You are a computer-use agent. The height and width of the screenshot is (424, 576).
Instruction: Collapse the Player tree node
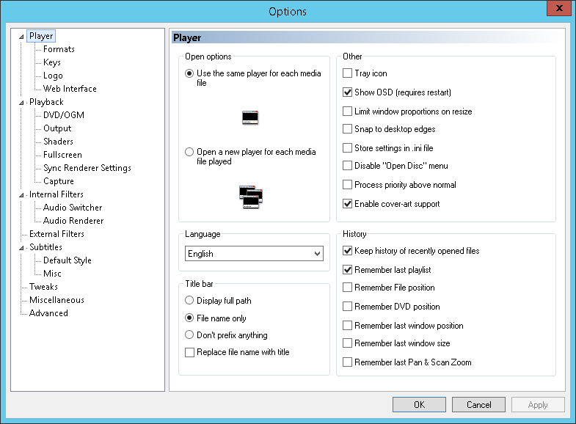coord(23,36)
